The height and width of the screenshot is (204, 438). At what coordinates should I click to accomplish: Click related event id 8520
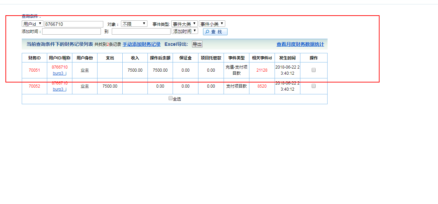262,86
